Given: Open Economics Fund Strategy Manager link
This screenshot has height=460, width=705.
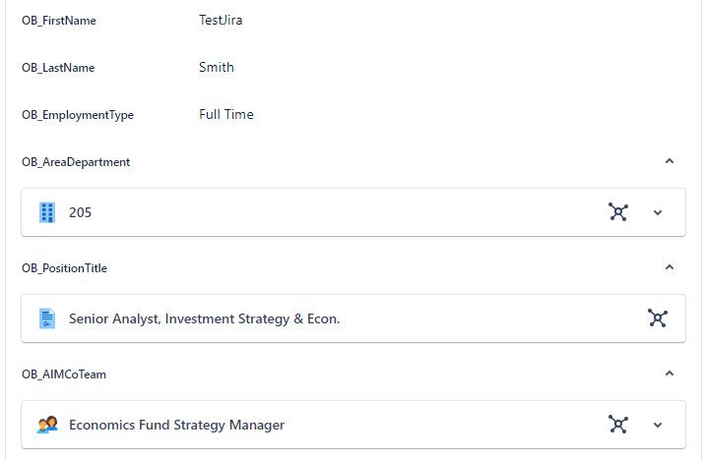Looking at the screenshot, I should [176, 425].
